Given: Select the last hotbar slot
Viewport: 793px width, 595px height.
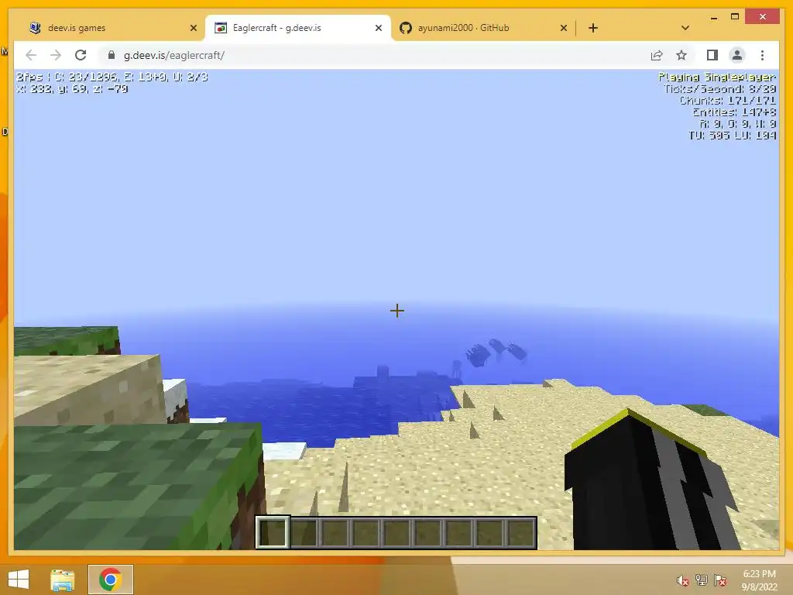Looking at the screenshot, I should pyautogui.click(x=520, y=532).
